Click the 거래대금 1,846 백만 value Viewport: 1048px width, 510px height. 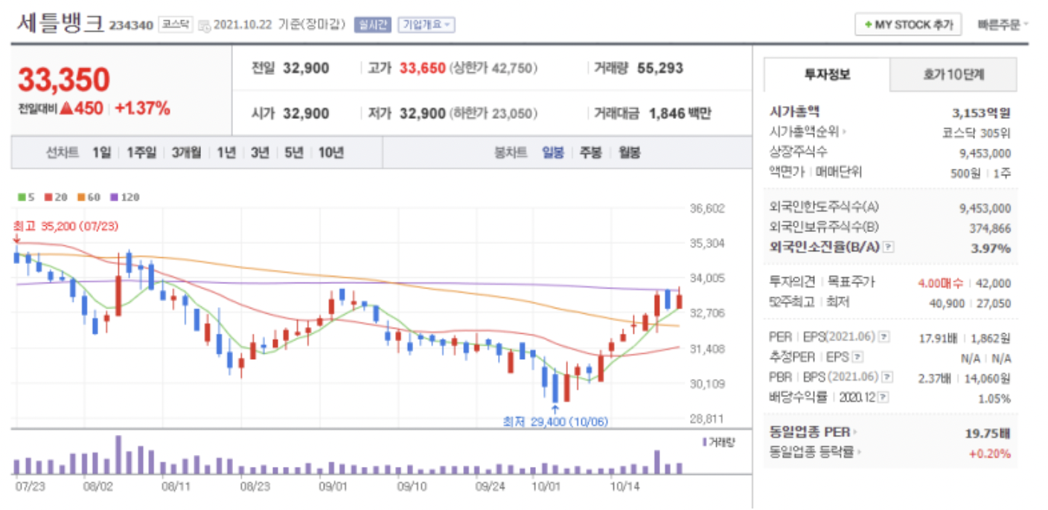680,114
